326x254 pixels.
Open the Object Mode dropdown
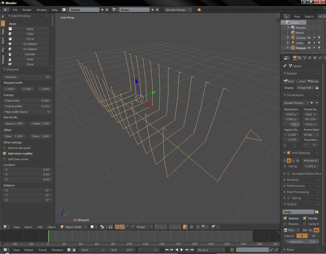point(73,227)
